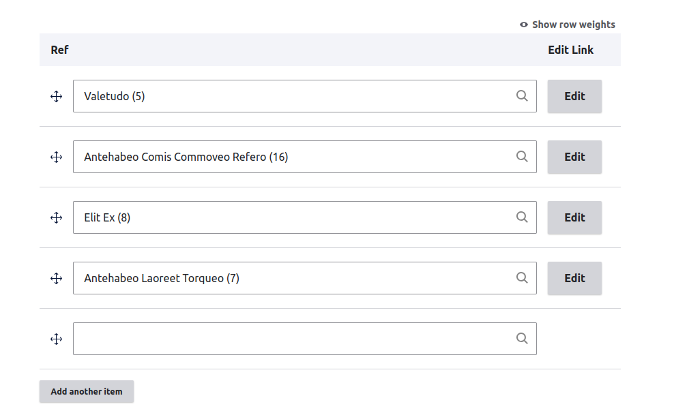Click drag handle for Antehabeo Laoreet Torqueo row
The height and width of the screenshot is (413, 674).
pos(57,279)
